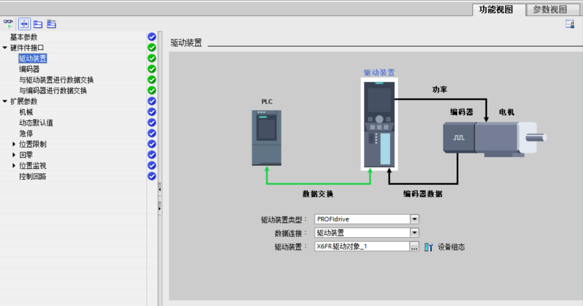Click the top-right panel settings icon
Image resolution: width=583 pixels, height=306 pixels.
click(x=570, y=24)
